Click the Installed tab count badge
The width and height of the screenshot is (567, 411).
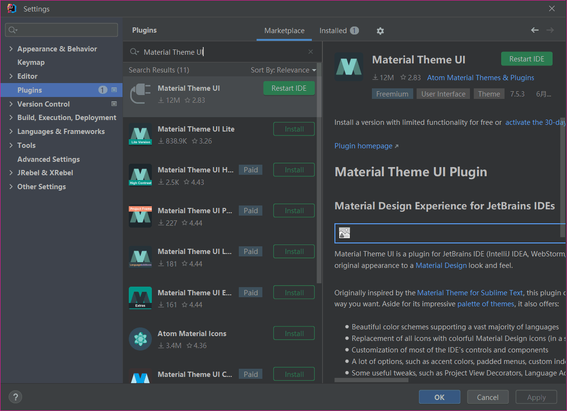coord(355,31)
